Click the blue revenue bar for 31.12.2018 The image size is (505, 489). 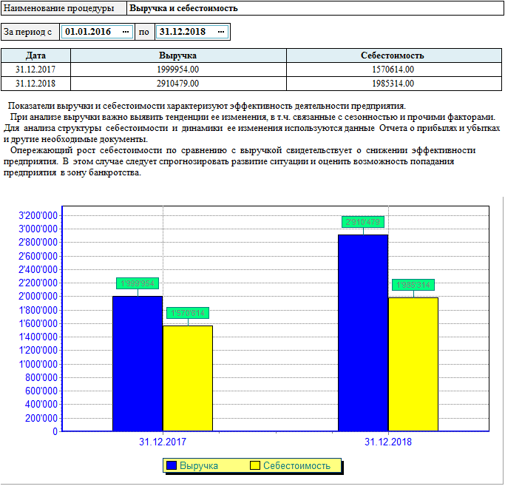tap(363, 333)
